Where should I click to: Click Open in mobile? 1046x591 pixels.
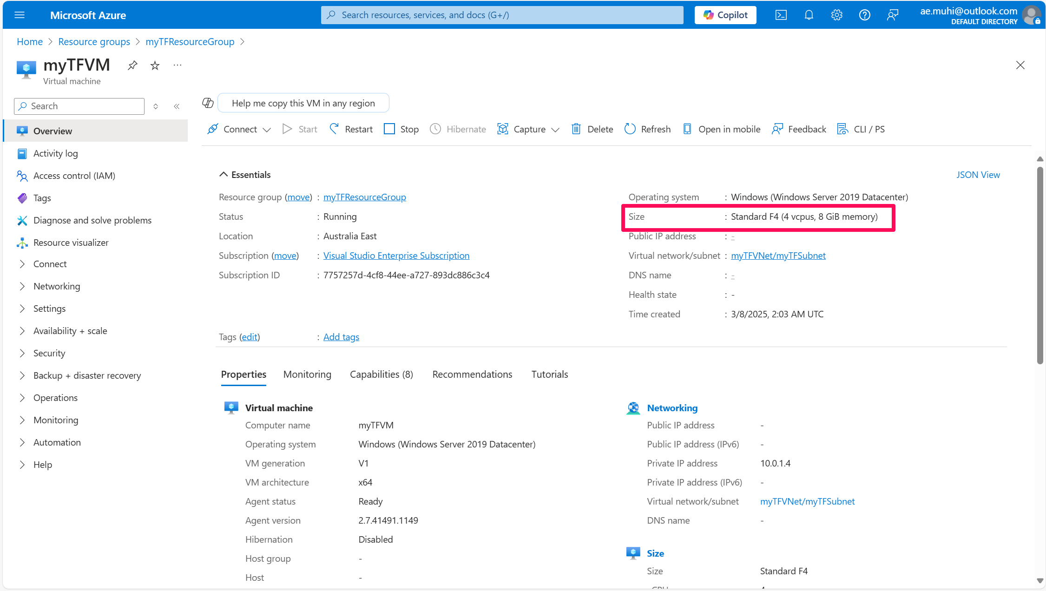click(721, 129)
